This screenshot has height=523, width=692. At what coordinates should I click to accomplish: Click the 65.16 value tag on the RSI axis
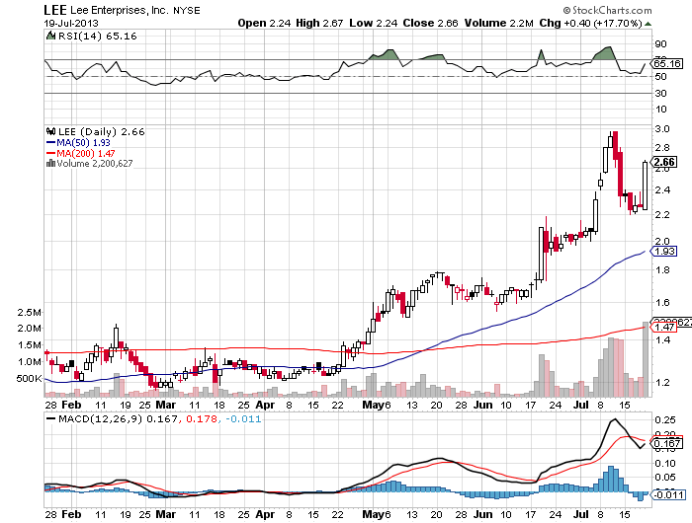pyautogui.click(x=667, y=63)
